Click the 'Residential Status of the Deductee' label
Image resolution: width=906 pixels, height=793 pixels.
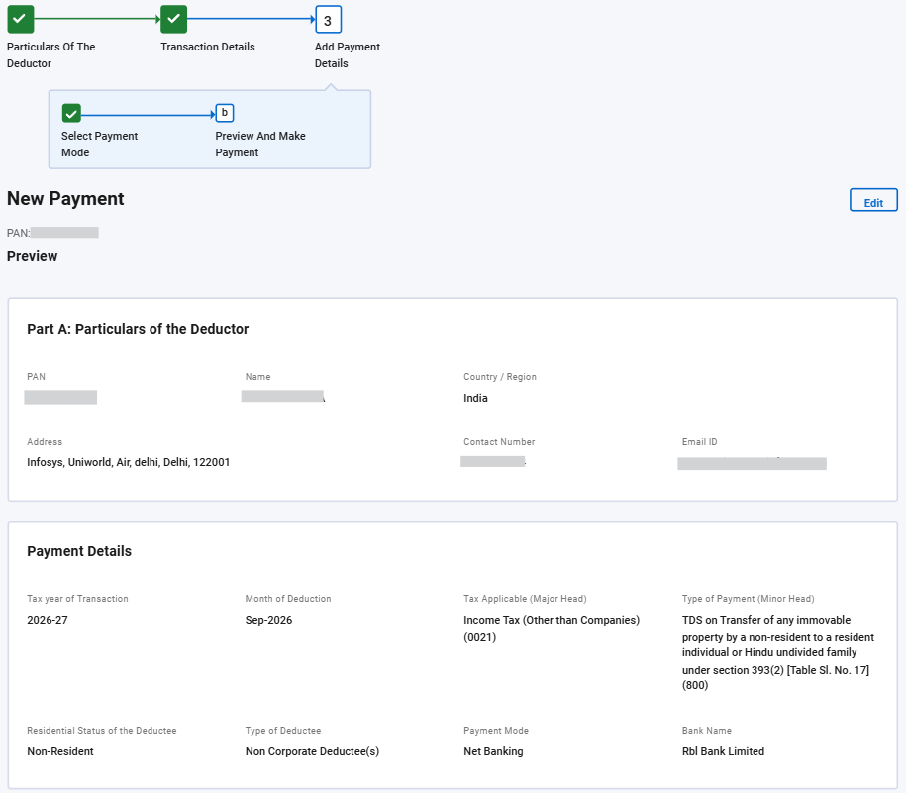[x=102, y=731]
